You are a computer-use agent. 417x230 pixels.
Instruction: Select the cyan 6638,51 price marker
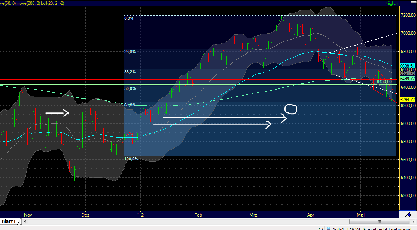pos(407,65)
